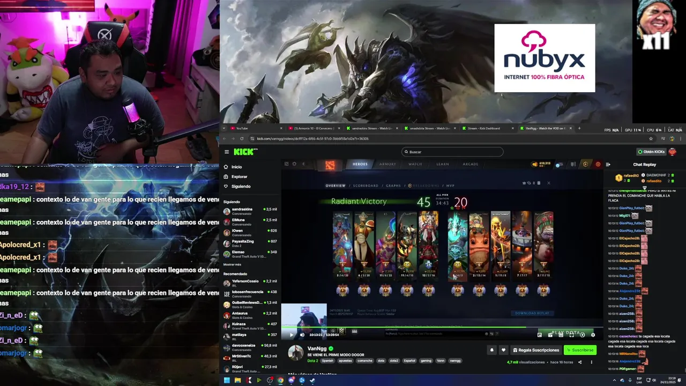The height and width of the screenshot is (386, 686).
Task: Select GRAPHS in post-game screen
Action: coord(393,185)
